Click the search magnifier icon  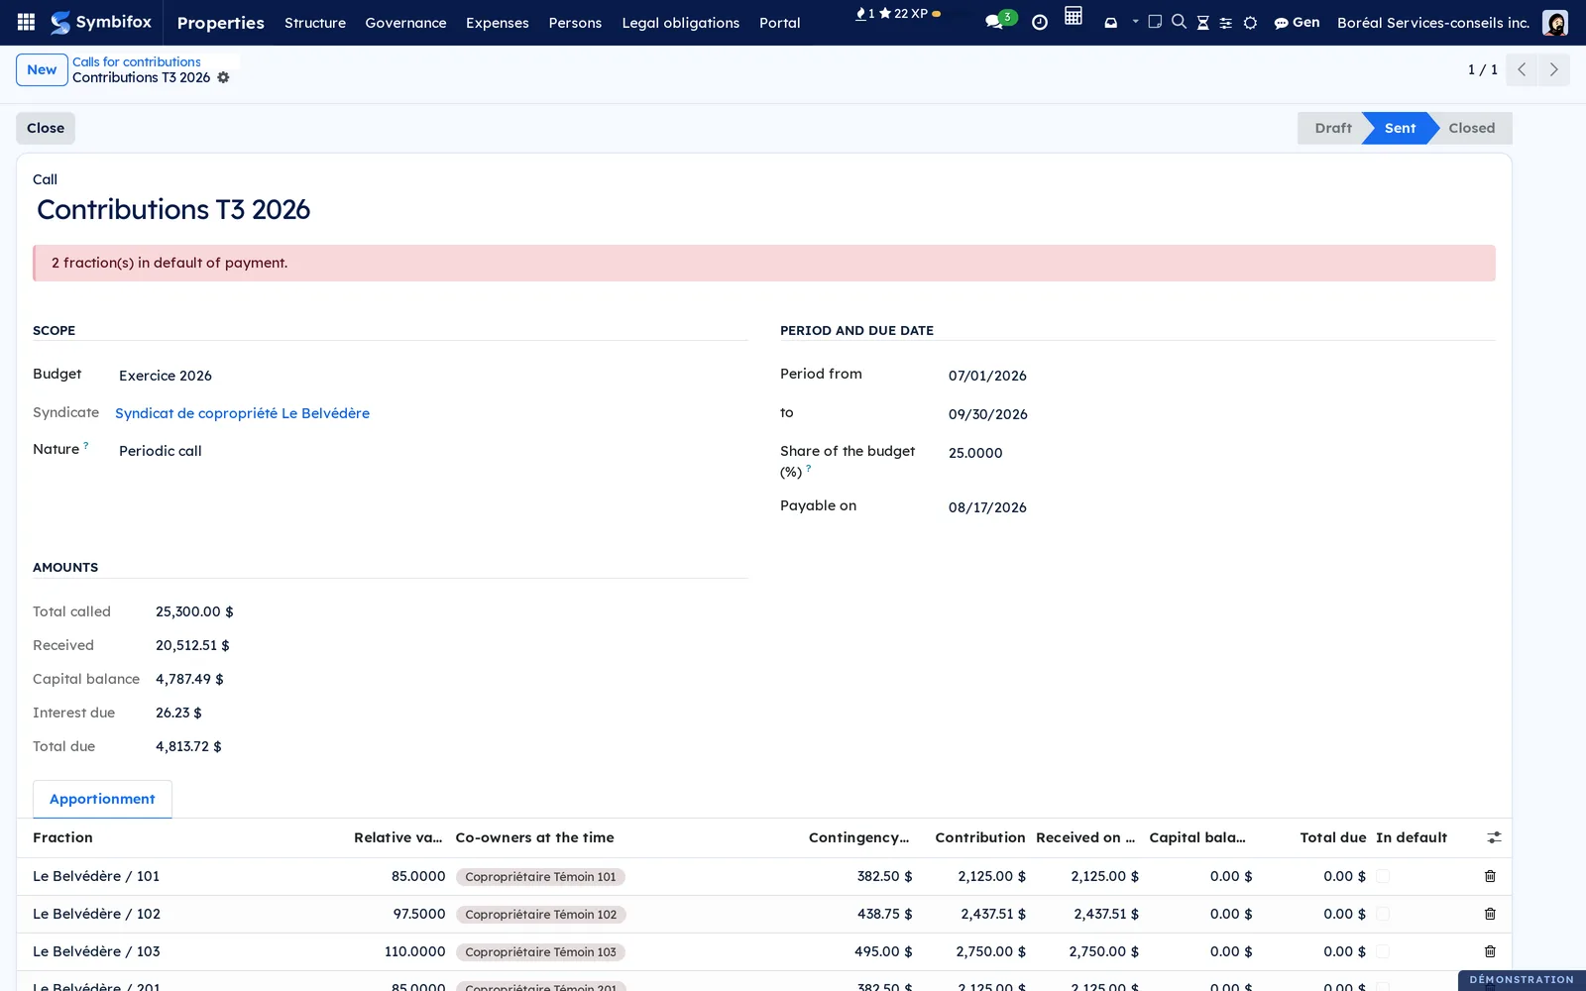[x=1179, y=21]
